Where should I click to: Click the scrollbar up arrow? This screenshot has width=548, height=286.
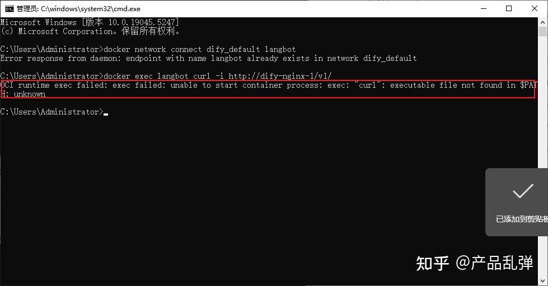543,23
